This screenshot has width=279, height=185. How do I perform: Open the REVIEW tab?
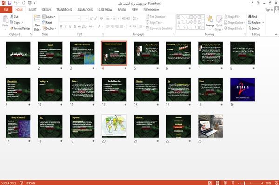pyautogui.click(x=122, y=10)
